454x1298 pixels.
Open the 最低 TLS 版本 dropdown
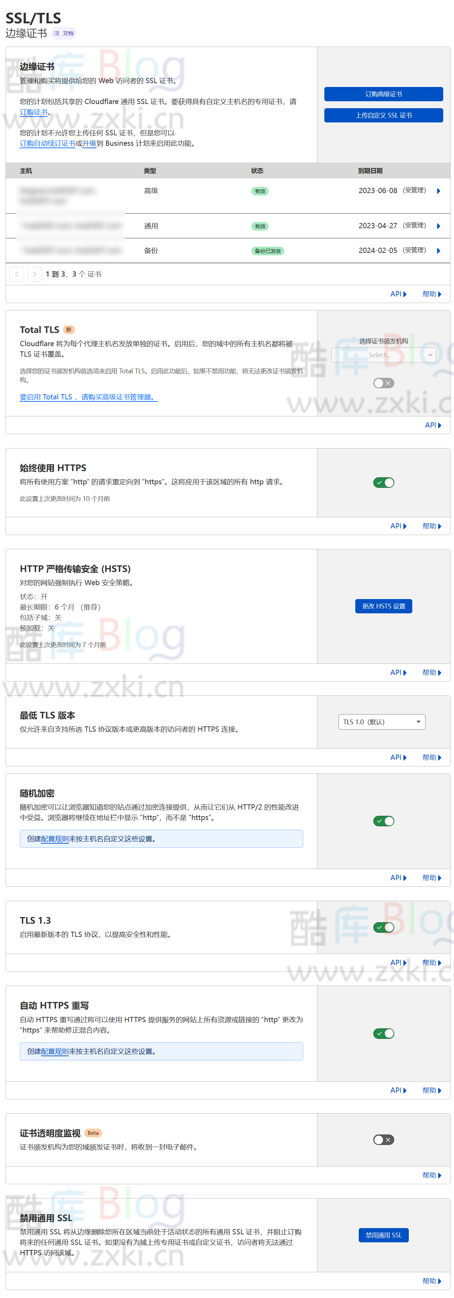click(x=382, y=722)
